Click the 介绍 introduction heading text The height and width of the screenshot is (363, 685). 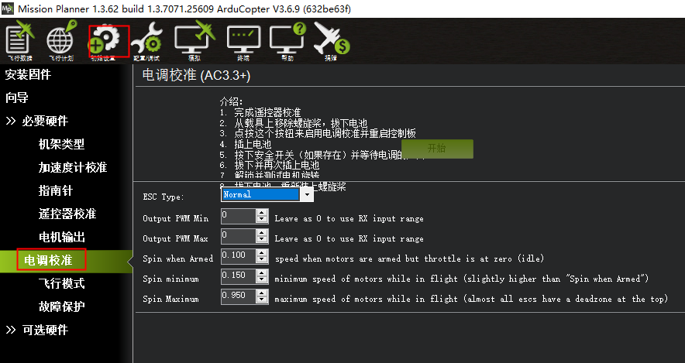(x=231, y=101)
